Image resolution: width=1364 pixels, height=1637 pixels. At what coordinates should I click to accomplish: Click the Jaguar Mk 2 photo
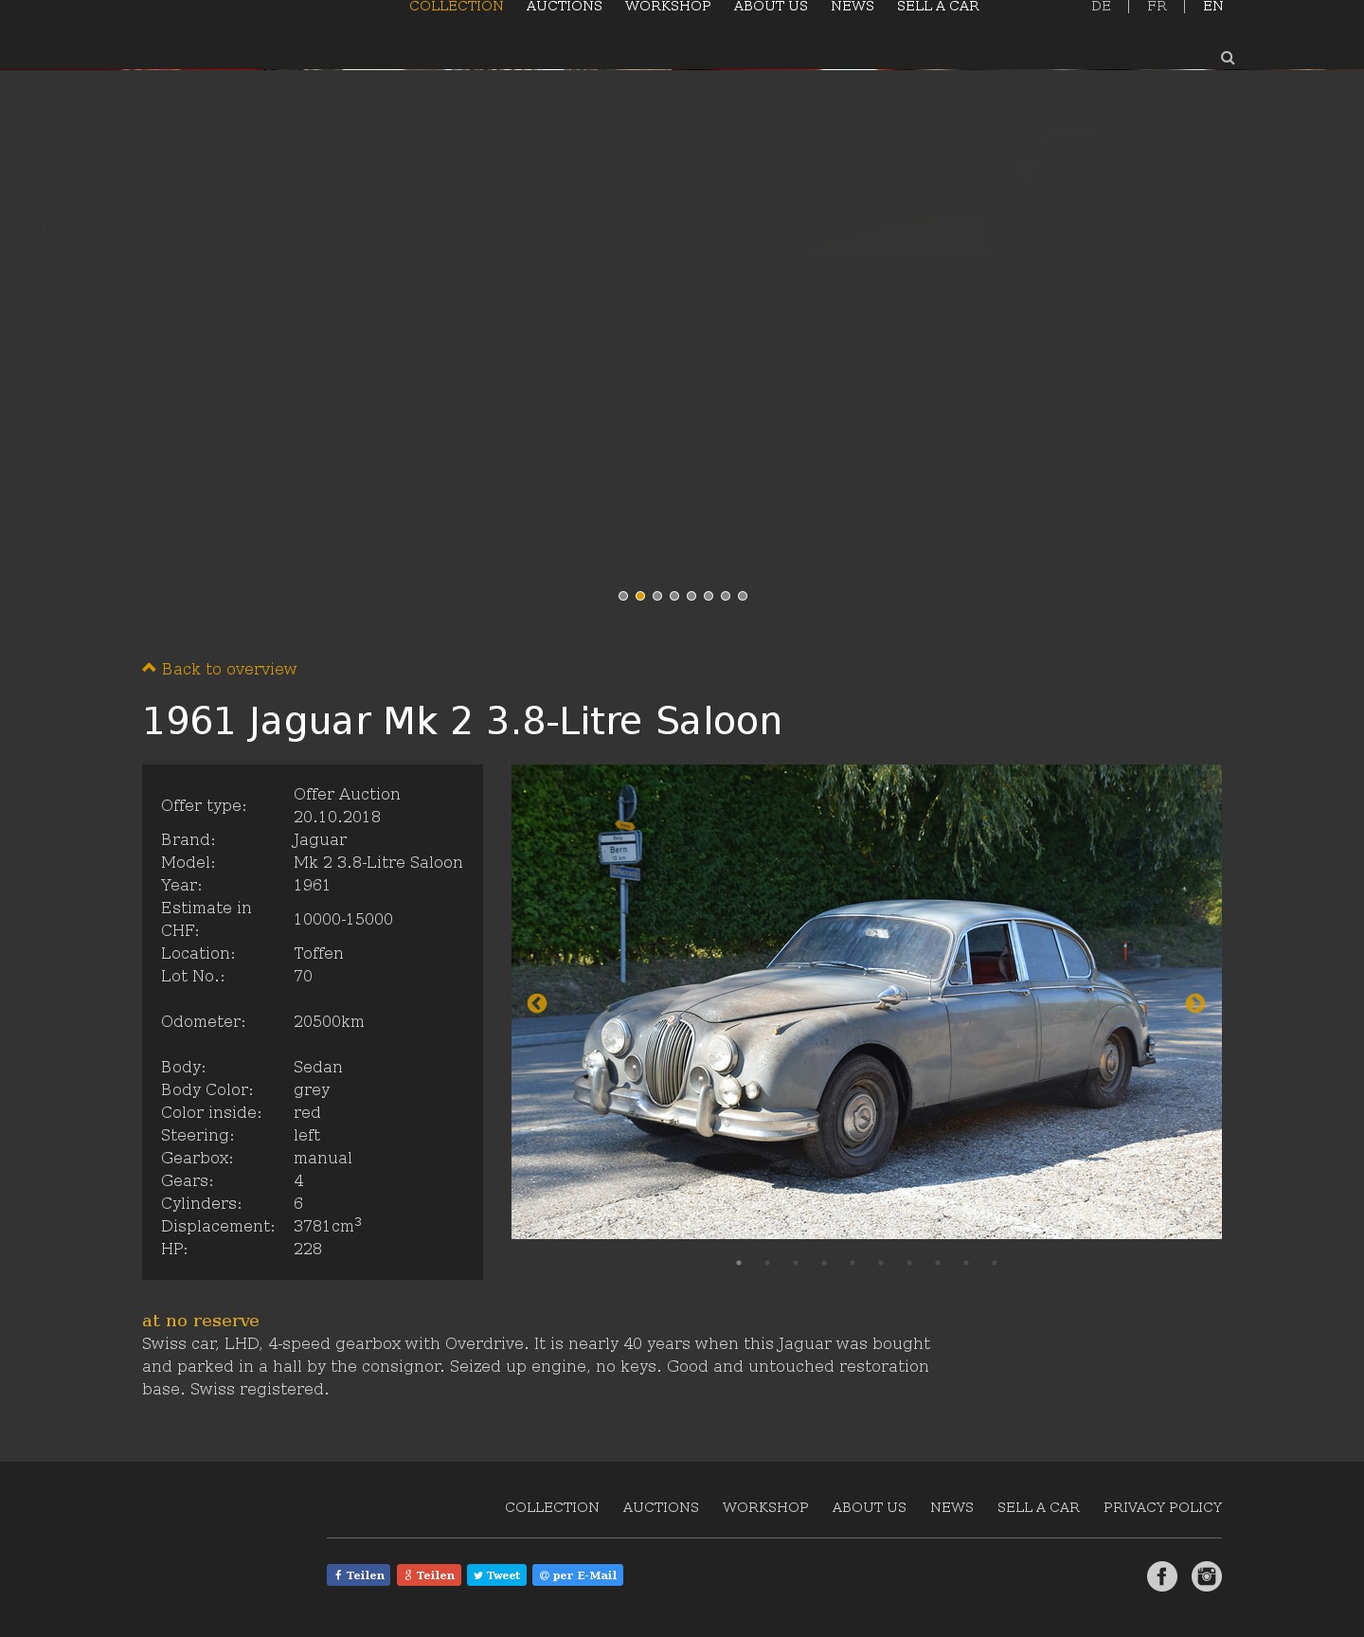(x=867, y=1001)
